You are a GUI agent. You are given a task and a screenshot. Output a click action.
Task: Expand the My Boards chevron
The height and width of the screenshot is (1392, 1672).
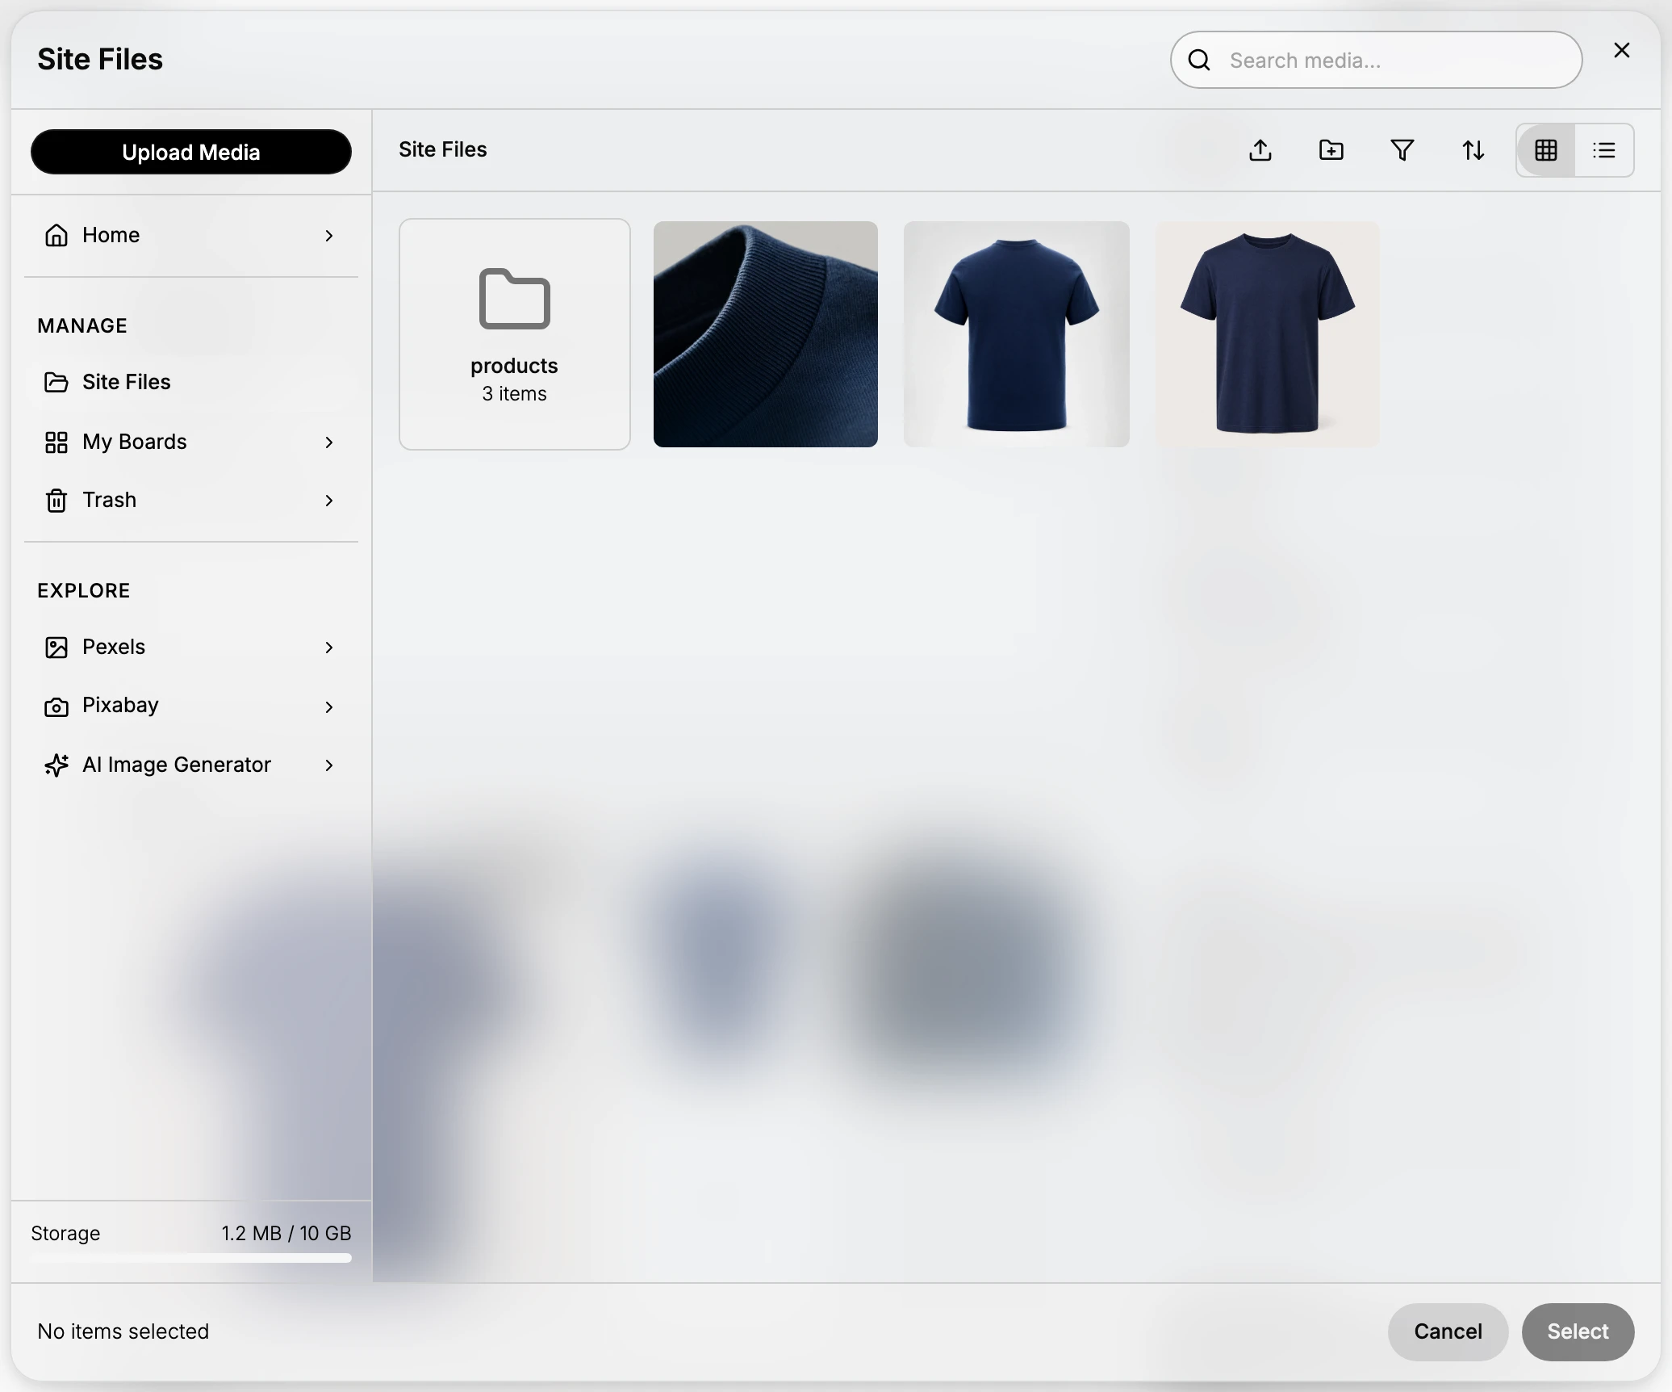tap(329, 442)
